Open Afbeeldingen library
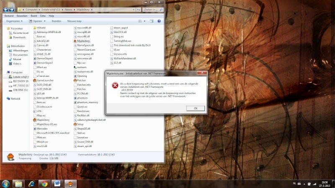The height and width of the screenshot is (188, 335). [21, 51]
